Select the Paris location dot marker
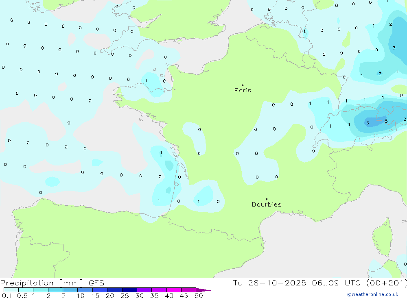This screenshot has width=407, height=298. coord(243,85)
